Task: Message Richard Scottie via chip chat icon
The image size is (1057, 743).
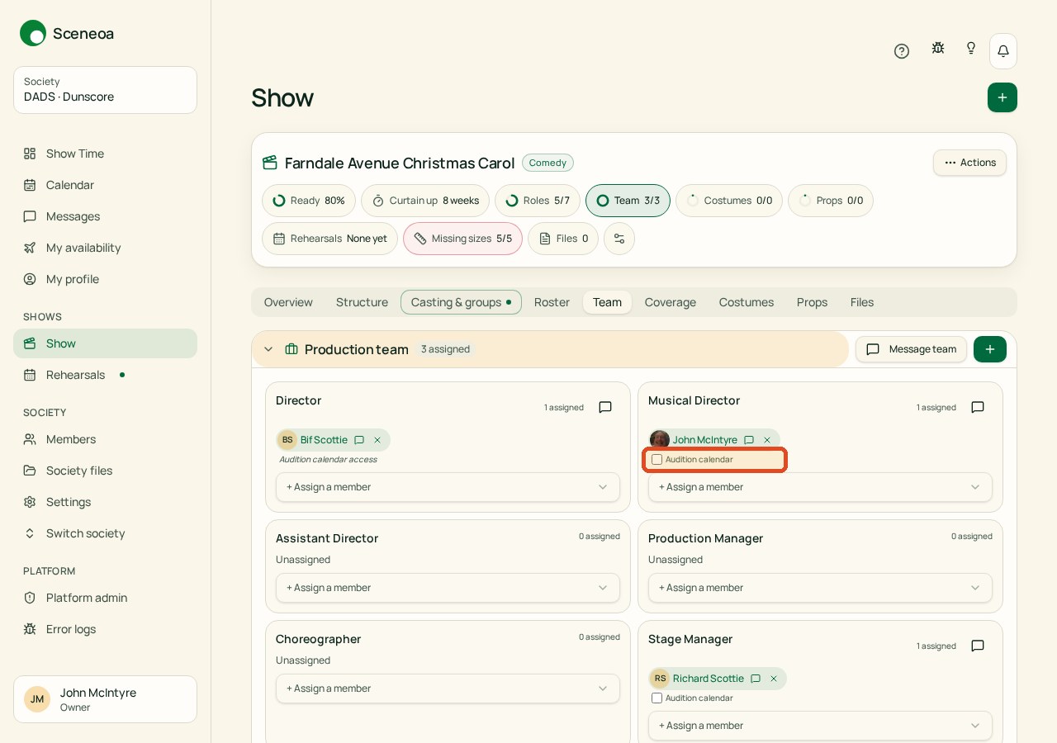Action: (x=756, y=679)
